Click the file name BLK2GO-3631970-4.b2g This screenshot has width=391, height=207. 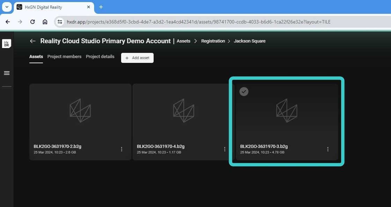(161, 146)
